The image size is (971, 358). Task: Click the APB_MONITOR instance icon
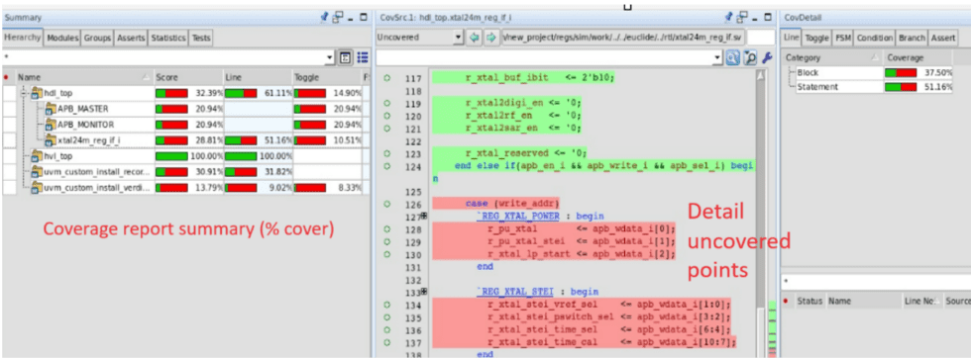pyautogui.click(x=52, y=125)
